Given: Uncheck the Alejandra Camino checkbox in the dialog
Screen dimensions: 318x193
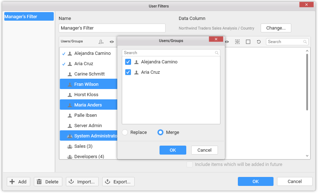Looking at the screenshot, I should (128, 62).
